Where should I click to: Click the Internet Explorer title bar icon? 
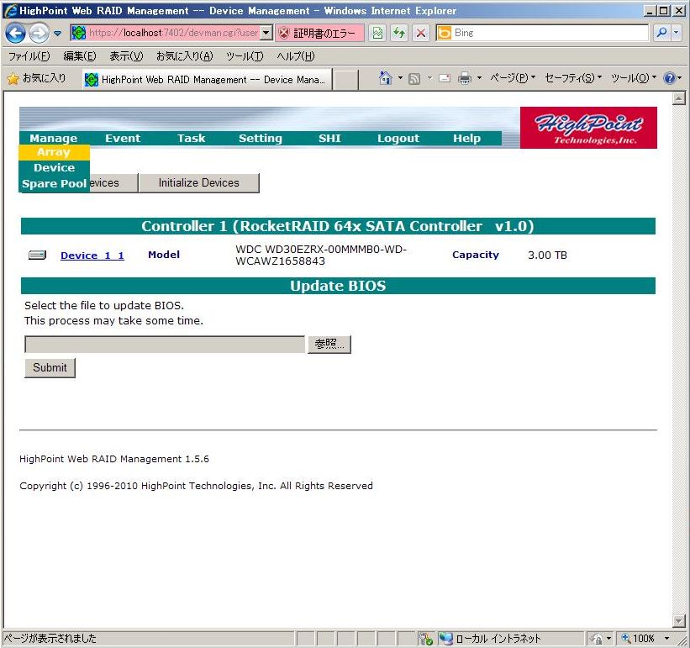coord(11,11)
